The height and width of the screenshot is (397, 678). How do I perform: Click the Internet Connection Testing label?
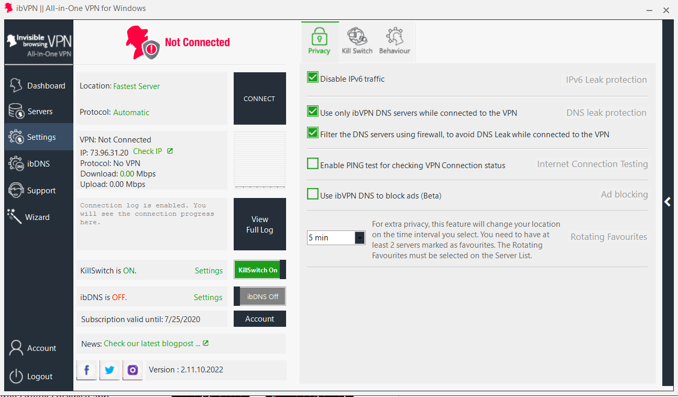[593, 164]
